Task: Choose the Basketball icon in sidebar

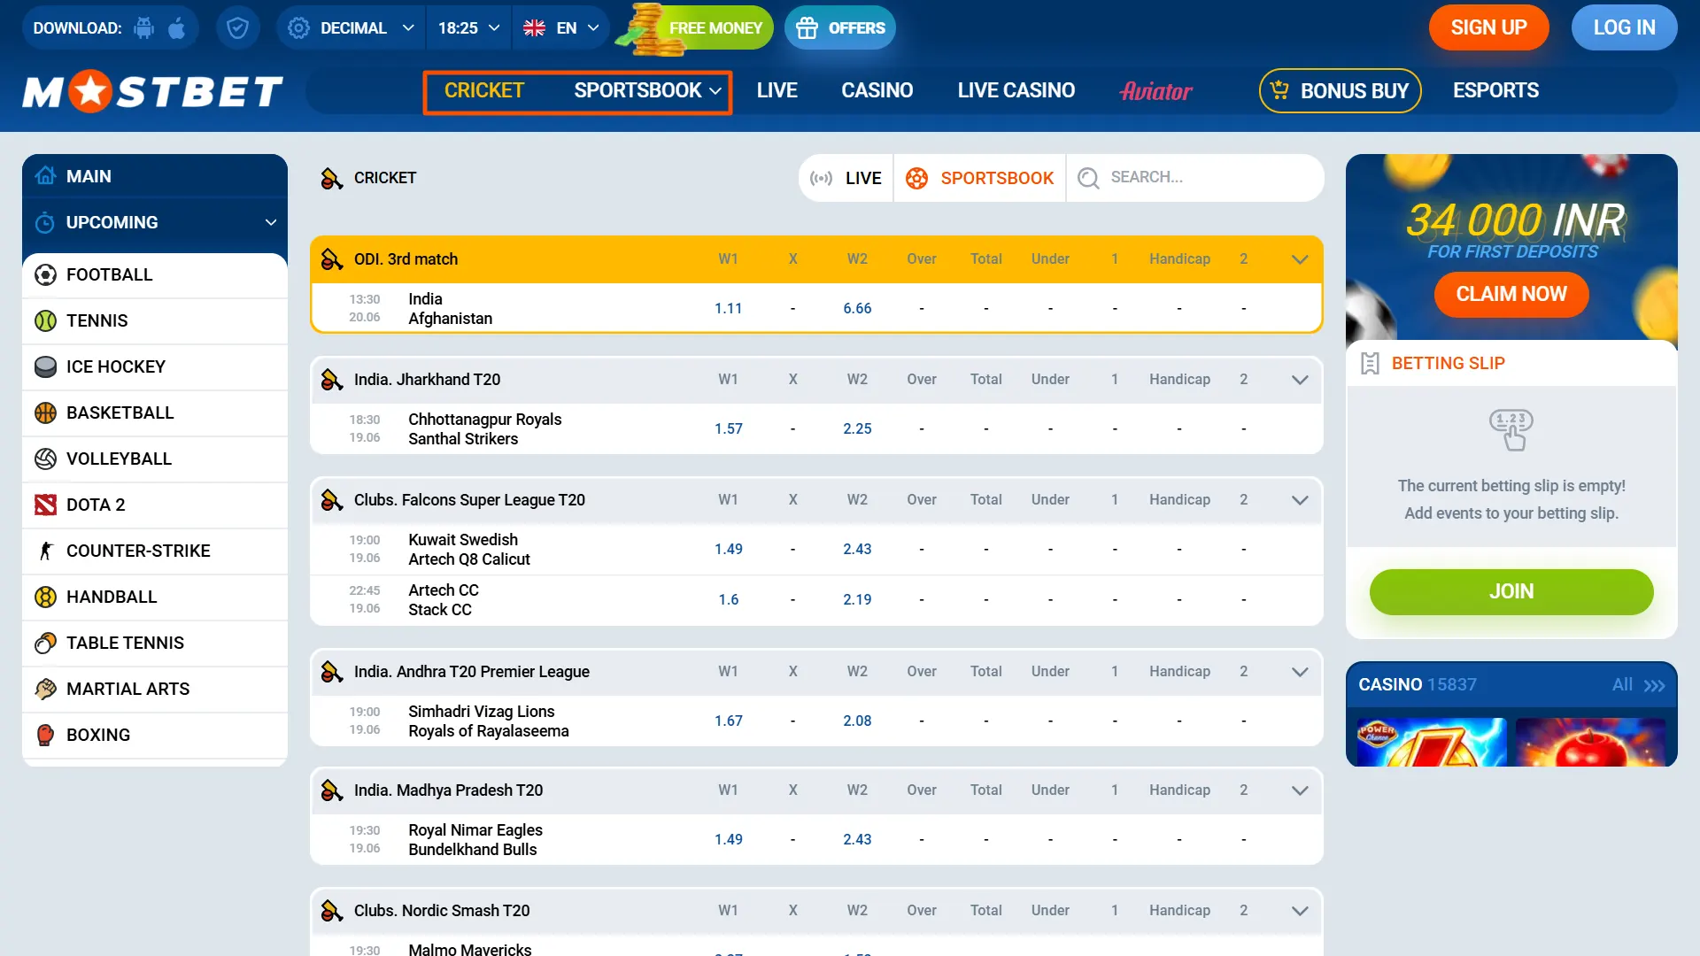Action: [45, 413]
